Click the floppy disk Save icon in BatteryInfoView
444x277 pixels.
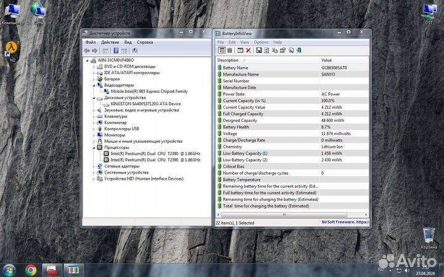point(258,50)
